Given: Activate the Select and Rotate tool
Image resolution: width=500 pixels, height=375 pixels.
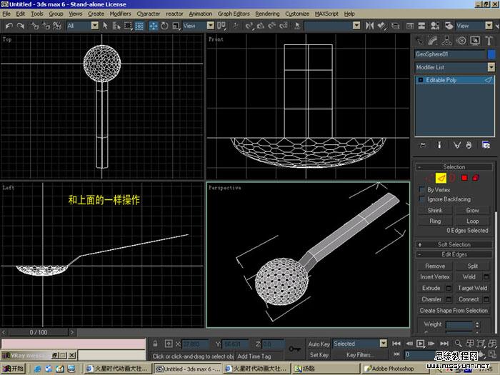Looking at the screenshot, I should click(x=164, y=26).
